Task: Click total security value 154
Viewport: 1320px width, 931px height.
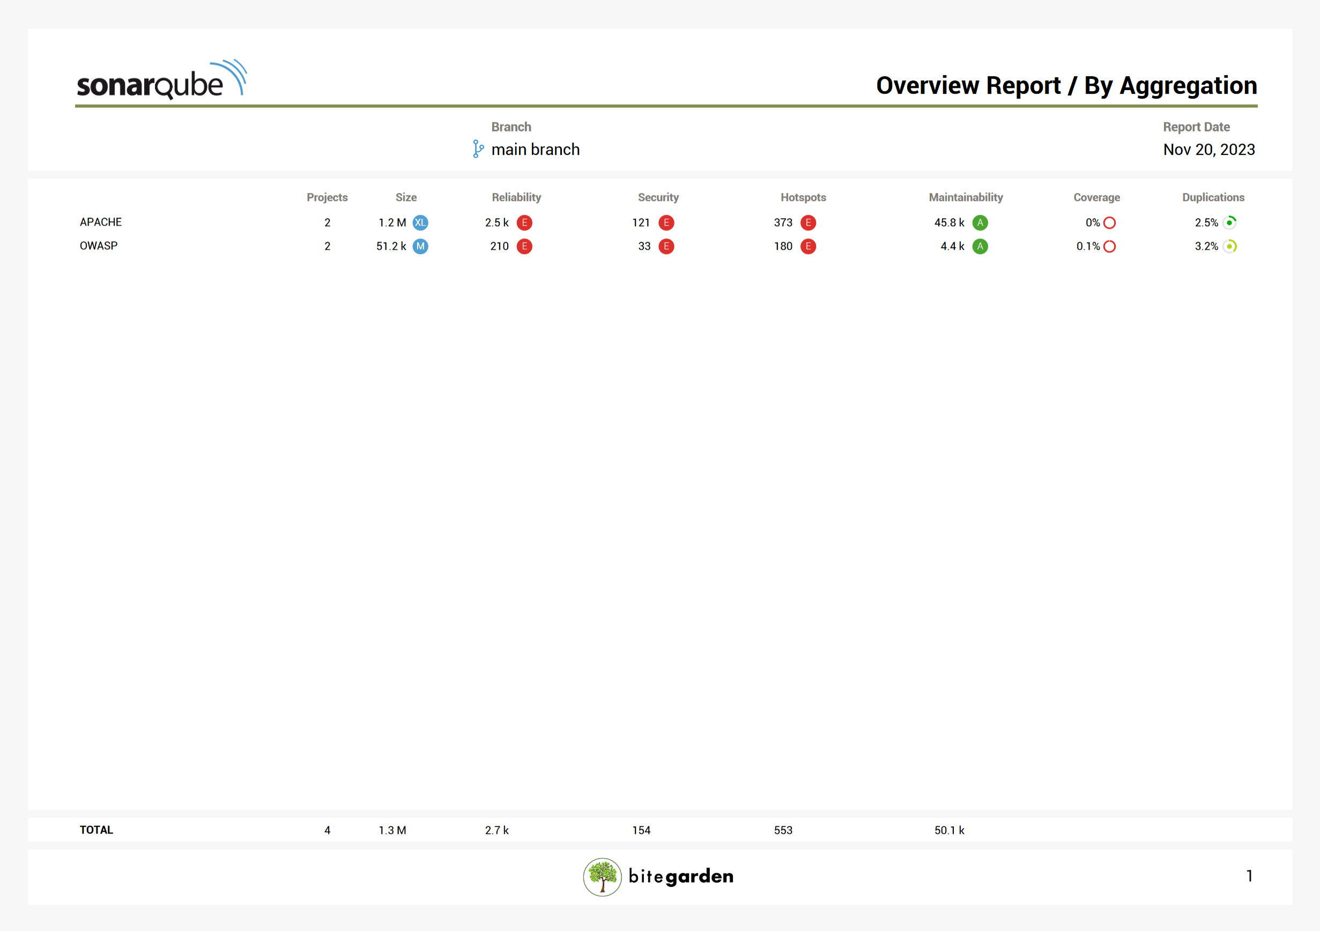Action: pyautogui.click(x=641, y=830)
